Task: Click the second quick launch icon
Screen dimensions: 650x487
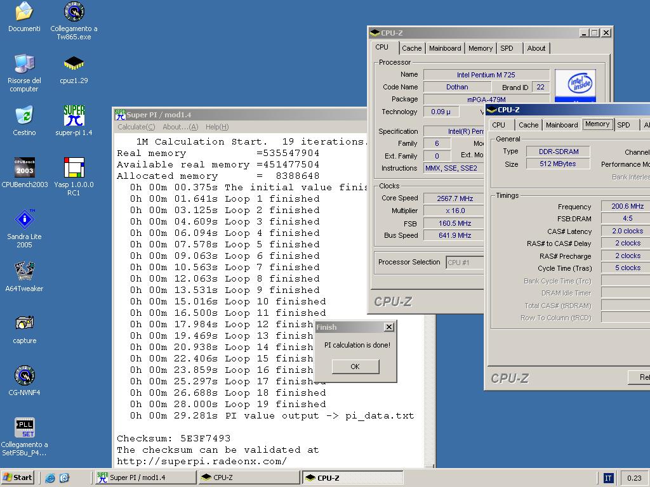Action: pyautogui.click(x=64, y=478)
